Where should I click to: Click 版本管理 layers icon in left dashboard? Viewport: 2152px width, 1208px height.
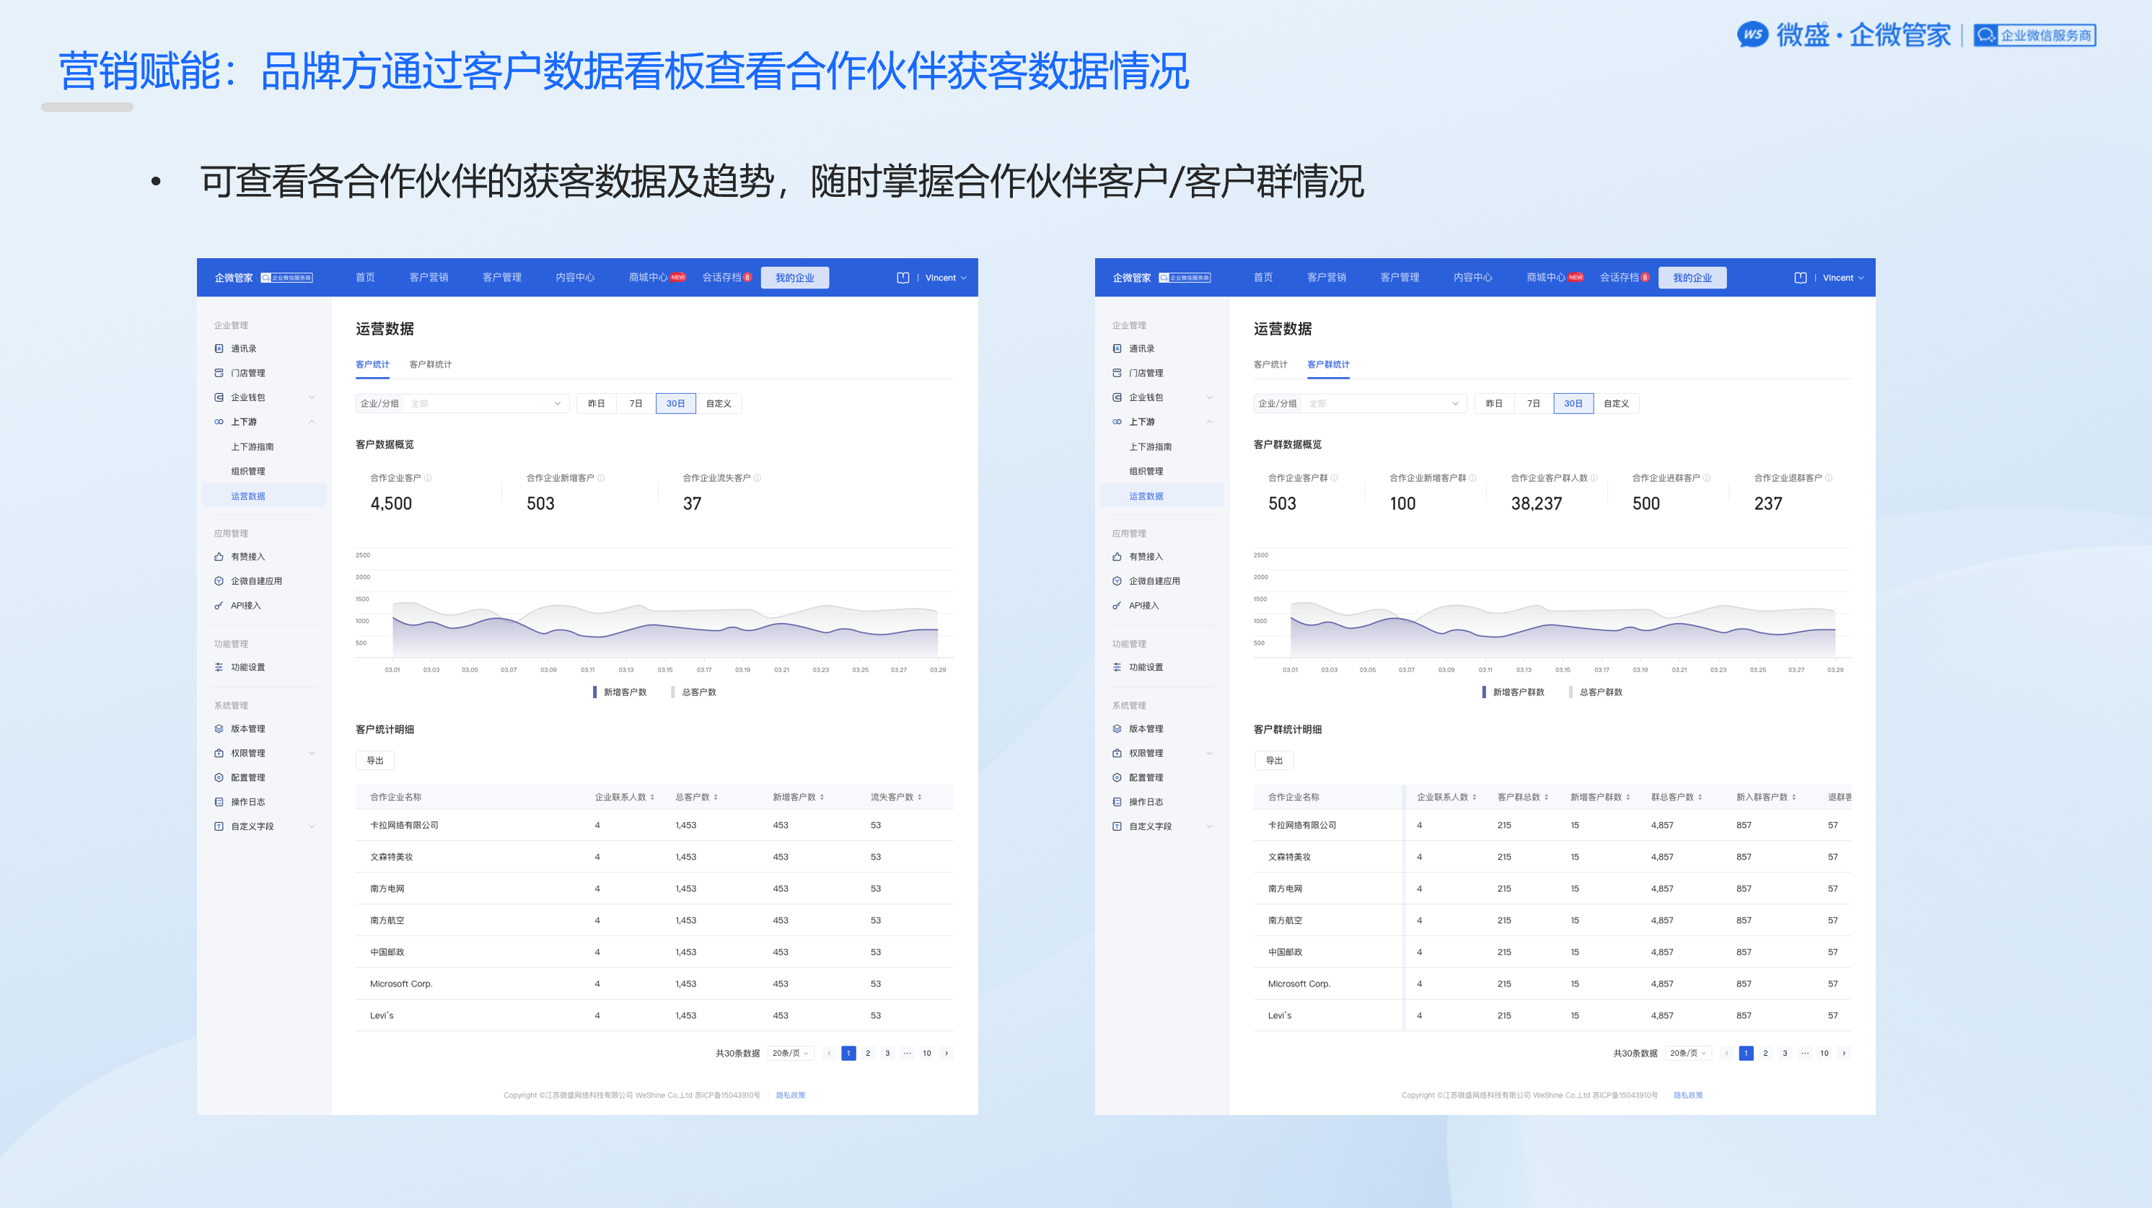coord(219,728)
